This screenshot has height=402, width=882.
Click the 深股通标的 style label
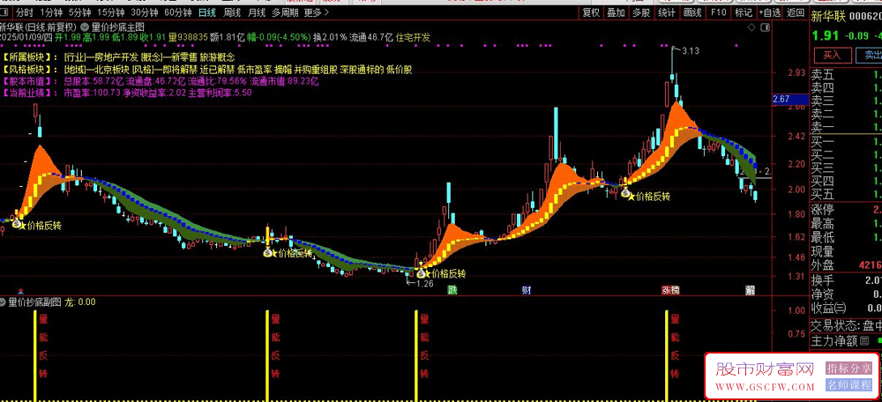361,70
